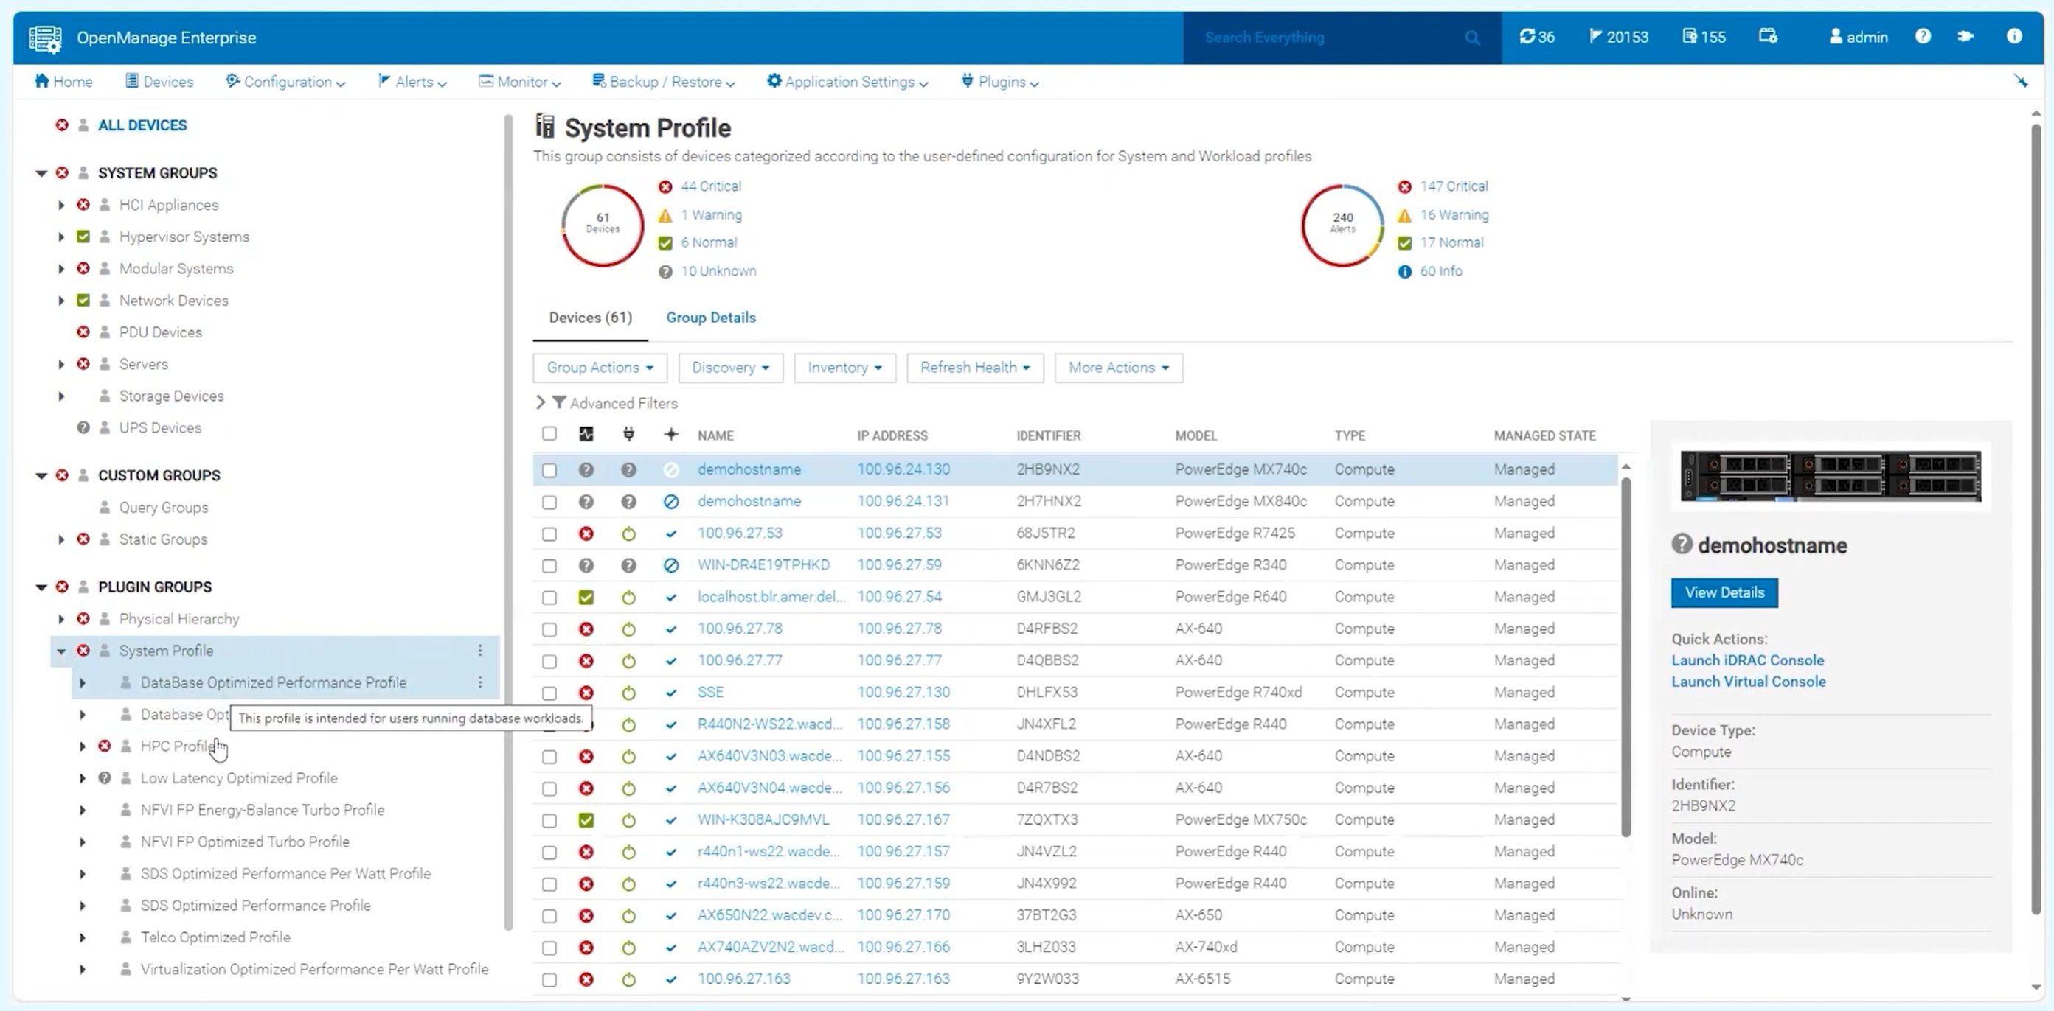Open the devices icon showing 155
2054x1011 pixels.
[1704, 37]
